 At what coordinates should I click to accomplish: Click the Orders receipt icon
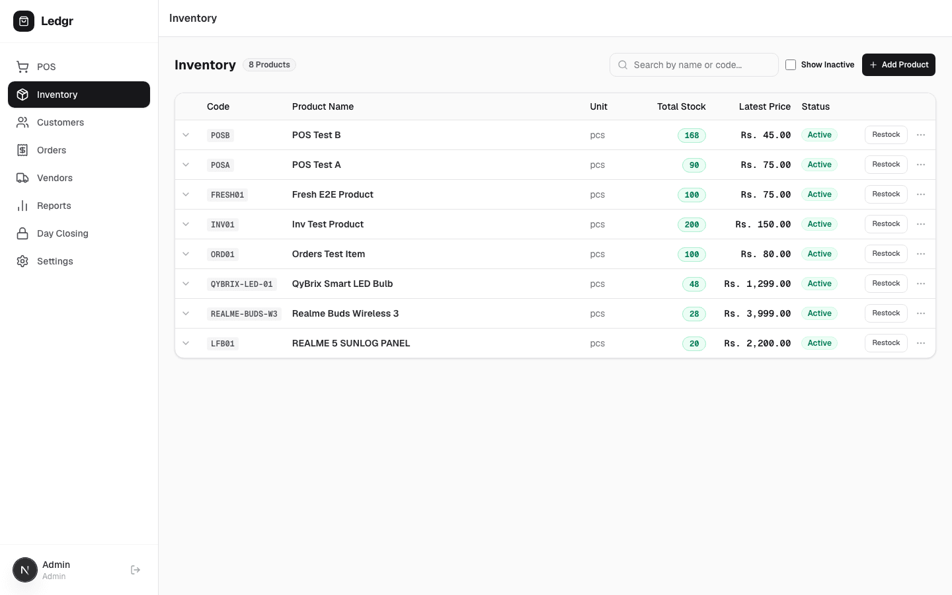(x=22, y=150)
